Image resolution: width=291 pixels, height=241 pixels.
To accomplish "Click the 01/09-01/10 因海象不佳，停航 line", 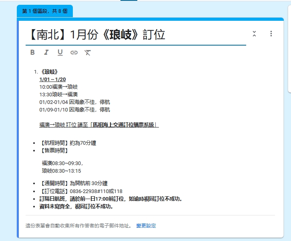I will [x=74, y=110].
